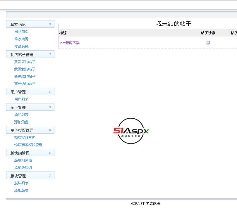237x218 pixels.
Task: Click the ASP.NET 简洁论坛 footer text
Action: (x=145, y=204)
